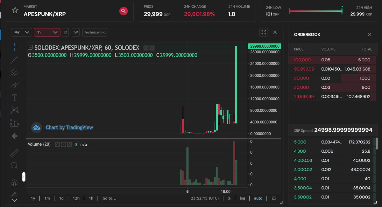This screenshot has height=207, width=382.
Task: Select the Crosshair tool
Action: 14,47
